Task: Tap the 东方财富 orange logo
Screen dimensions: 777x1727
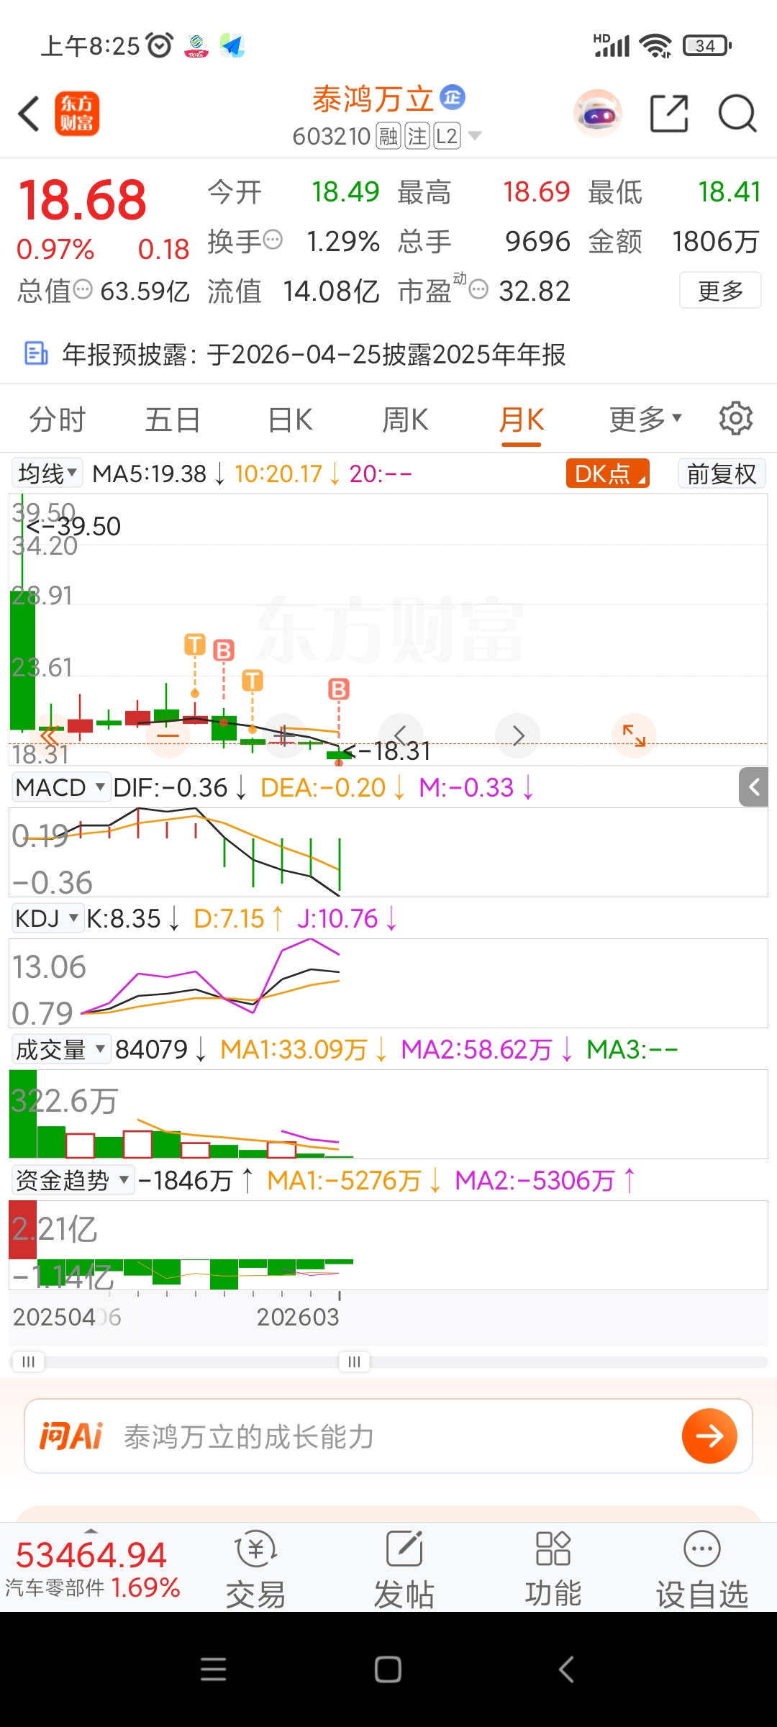Action: (77, 114)
